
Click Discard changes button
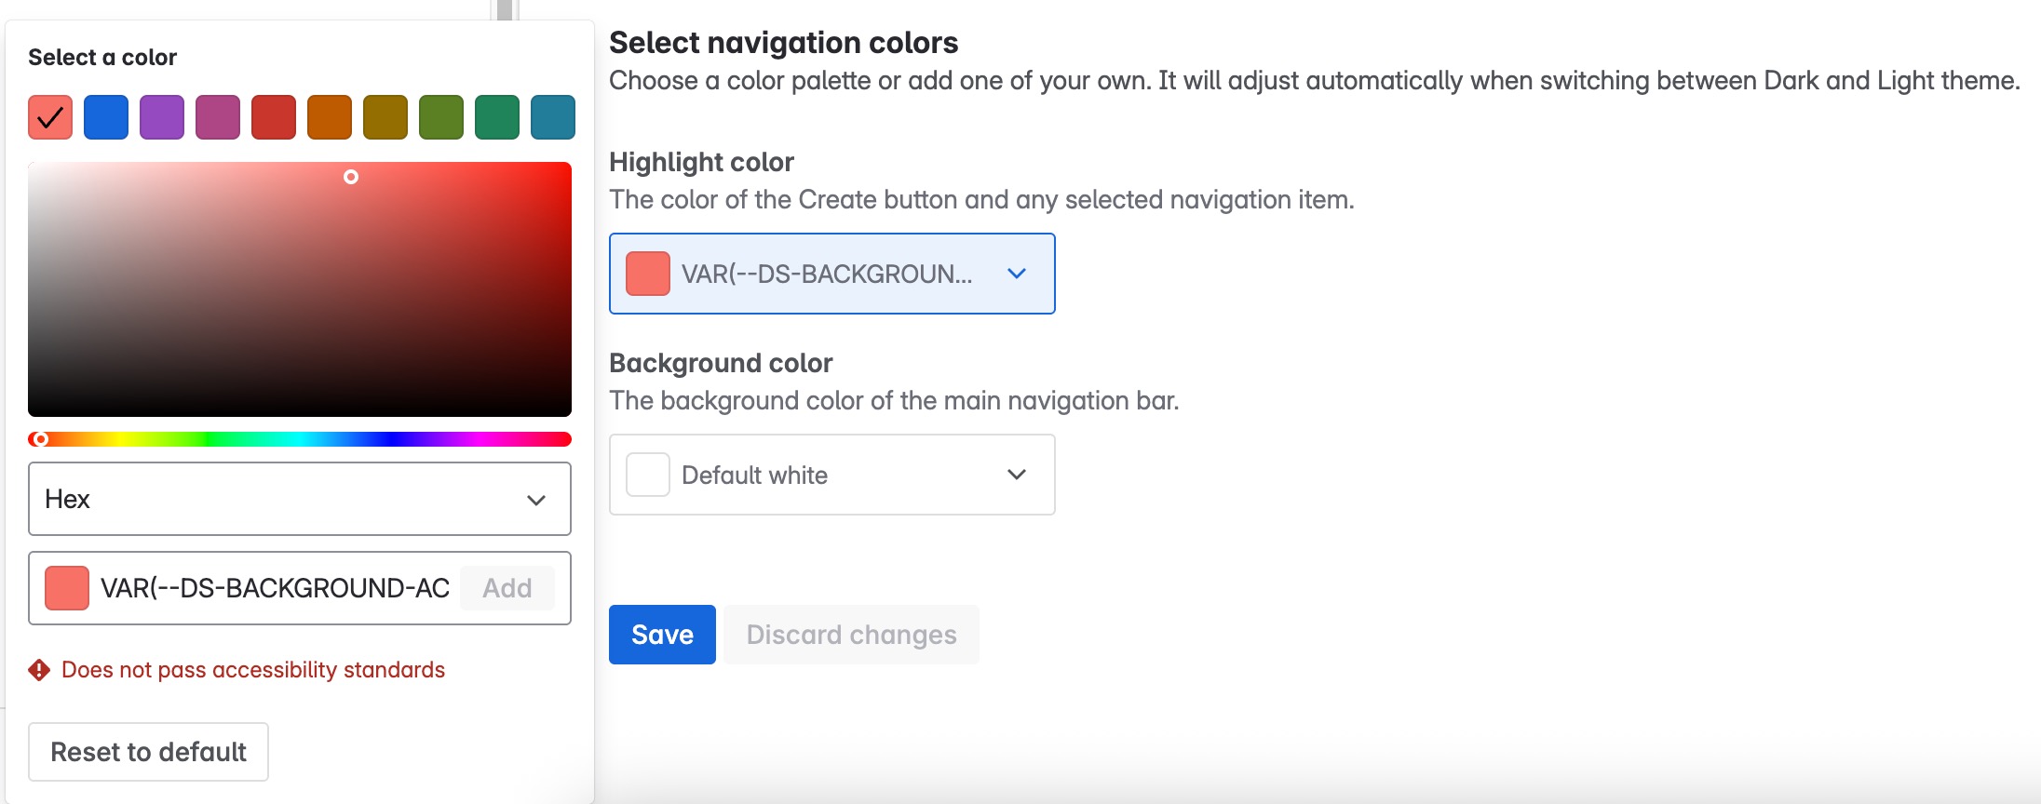tap(851, 635)
